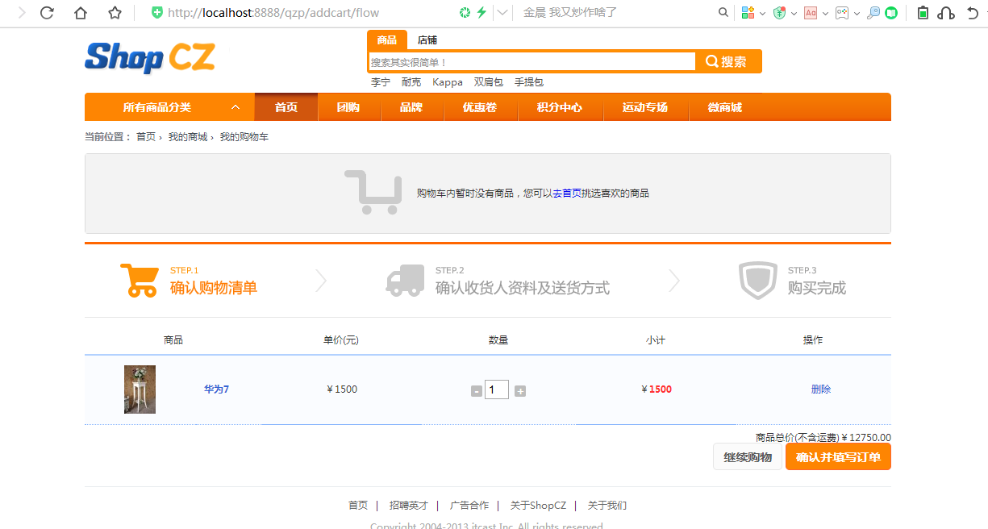
Task: Click the 华为7 quantity input box
Action: [497, 390]
